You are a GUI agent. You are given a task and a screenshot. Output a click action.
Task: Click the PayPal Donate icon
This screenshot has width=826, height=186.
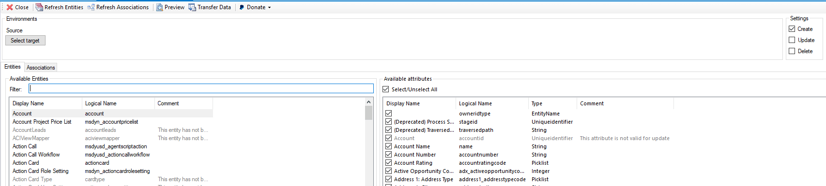[x=242, y=7]
